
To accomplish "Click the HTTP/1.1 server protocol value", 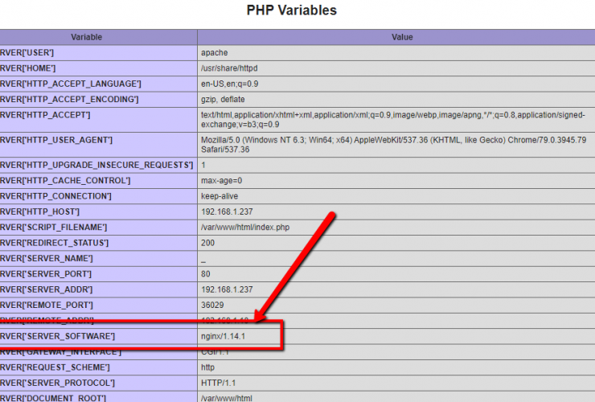I will (x=219, y=383).
